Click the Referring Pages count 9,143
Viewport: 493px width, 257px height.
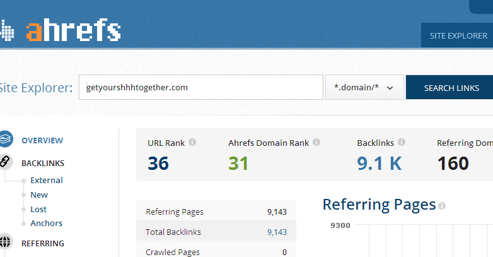point(277,212)
